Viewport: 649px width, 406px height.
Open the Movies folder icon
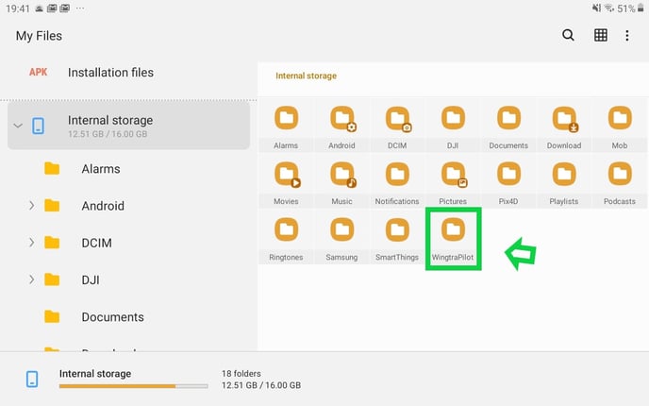pos(286,175)
